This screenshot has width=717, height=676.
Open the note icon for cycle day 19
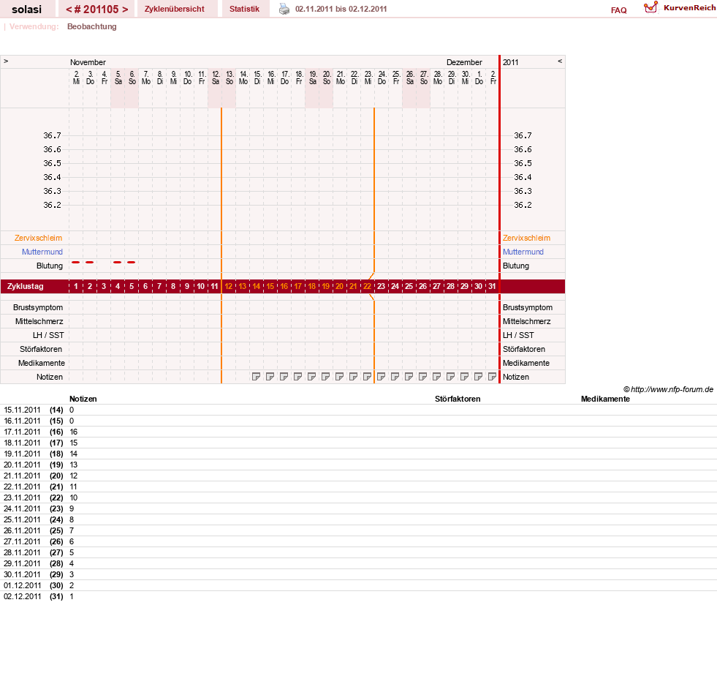tap(325, 377)
